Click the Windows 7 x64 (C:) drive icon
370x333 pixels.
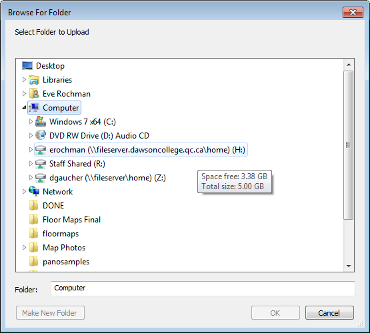point(41,122)
